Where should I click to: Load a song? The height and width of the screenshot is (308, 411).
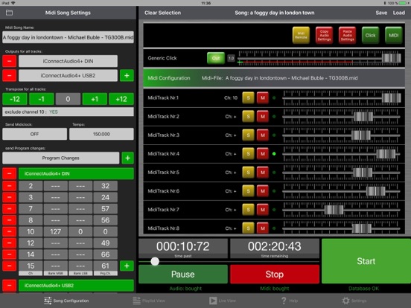(398, 13)
